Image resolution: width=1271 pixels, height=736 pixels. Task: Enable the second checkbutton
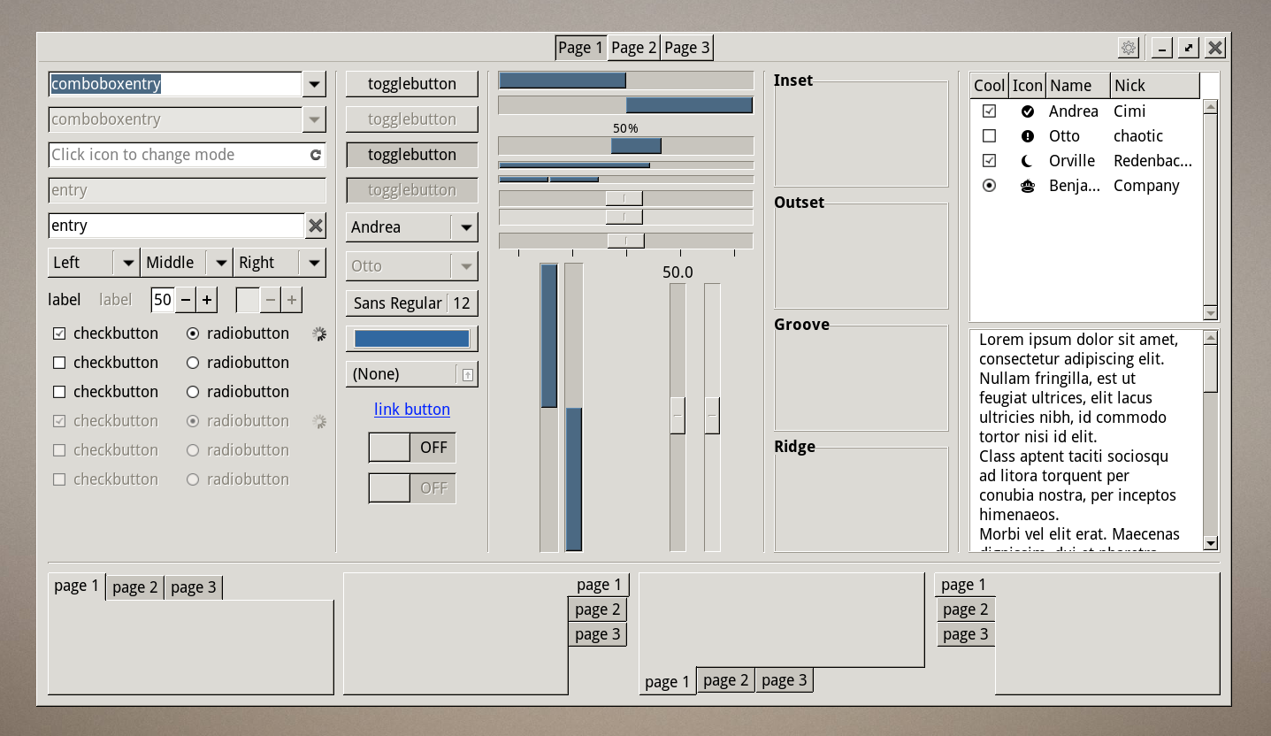[x=59, y=363]
